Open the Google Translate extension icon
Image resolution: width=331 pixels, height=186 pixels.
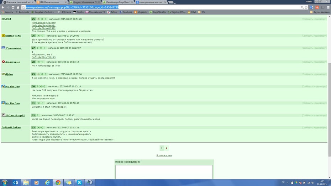pos(312,7)
